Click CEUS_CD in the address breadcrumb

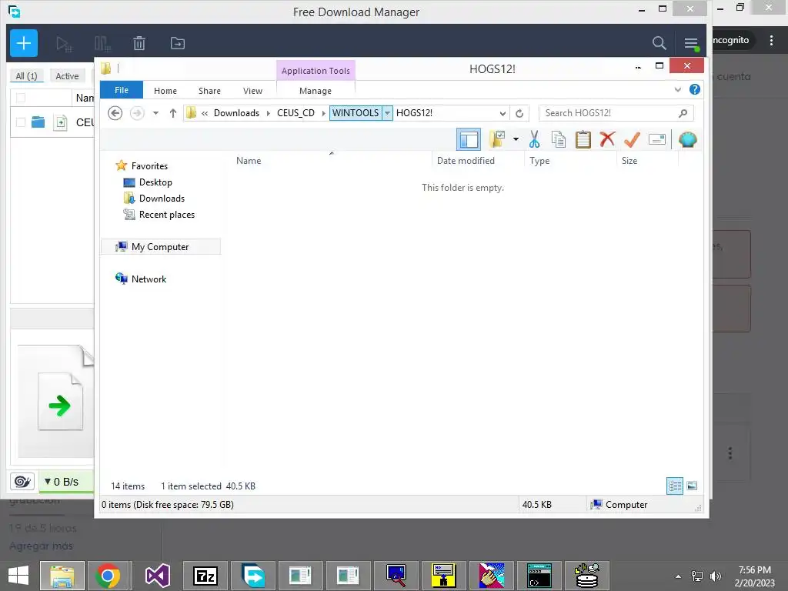(295, 113)
